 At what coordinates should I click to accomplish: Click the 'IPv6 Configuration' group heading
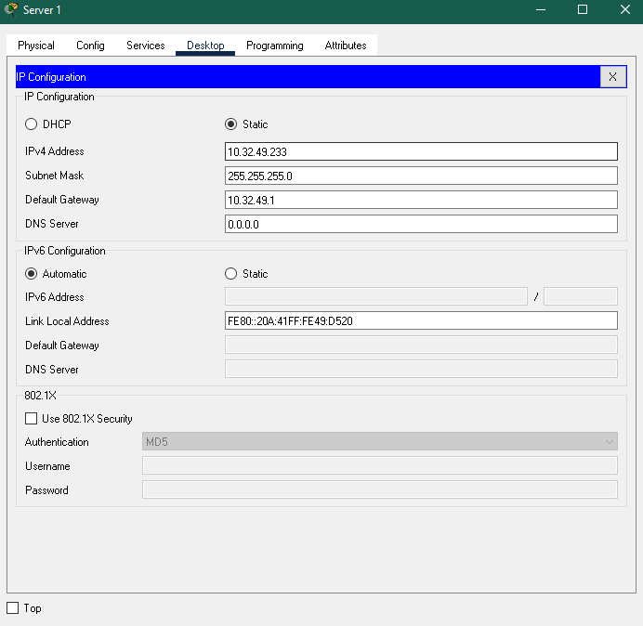pos(65,251)
